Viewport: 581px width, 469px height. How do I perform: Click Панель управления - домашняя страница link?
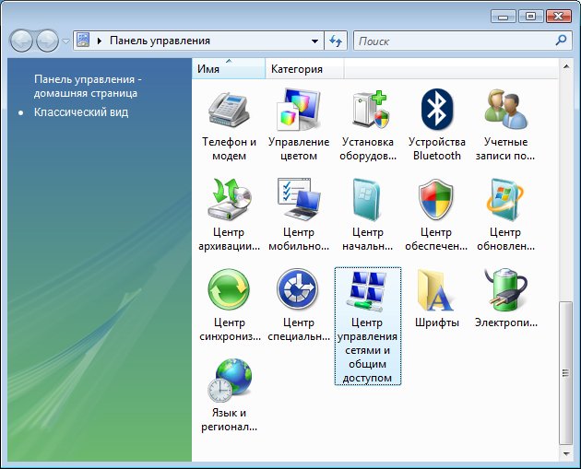86,86
